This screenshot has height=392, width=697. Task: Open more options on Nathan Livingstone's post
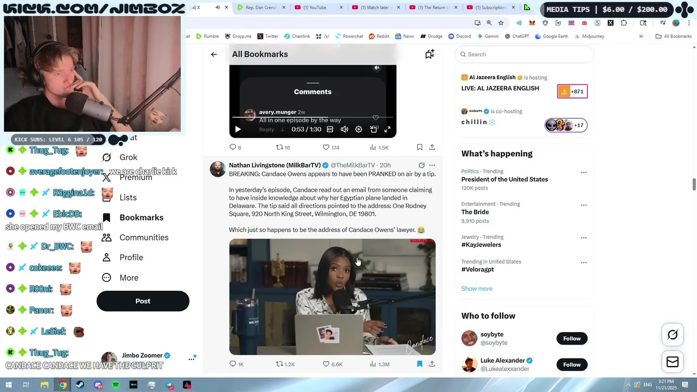432,165
